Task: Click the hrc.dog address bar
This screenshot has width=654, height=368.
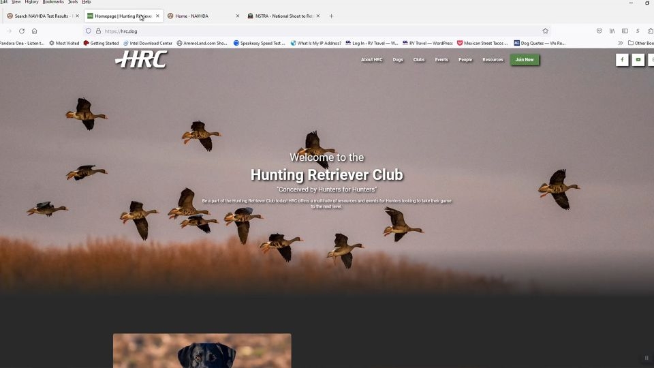Action: click(317, 31)
